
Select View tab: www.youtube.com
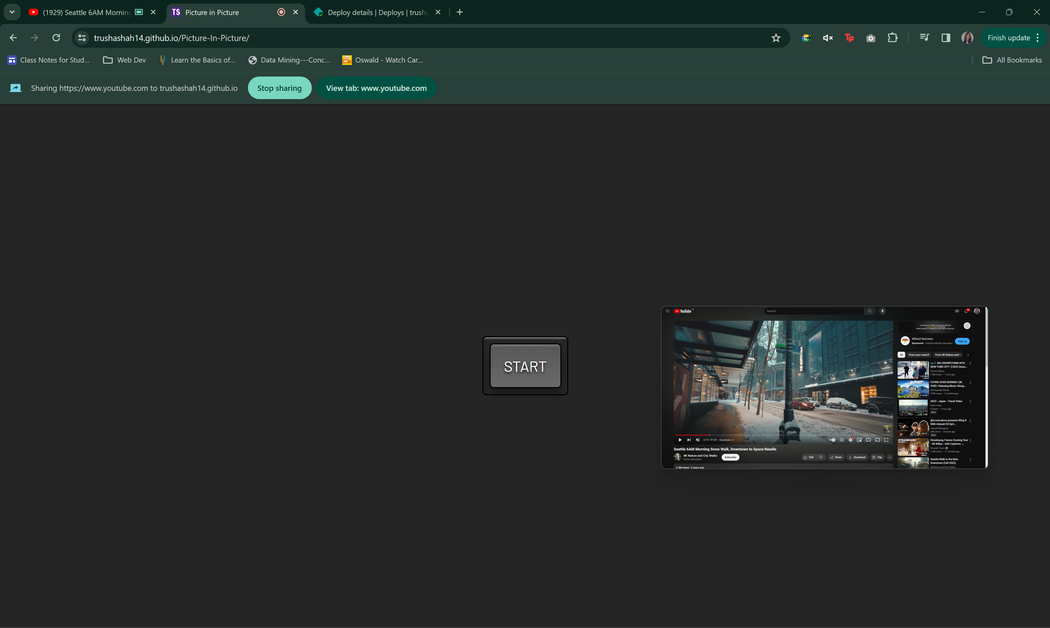click(375, 87)
